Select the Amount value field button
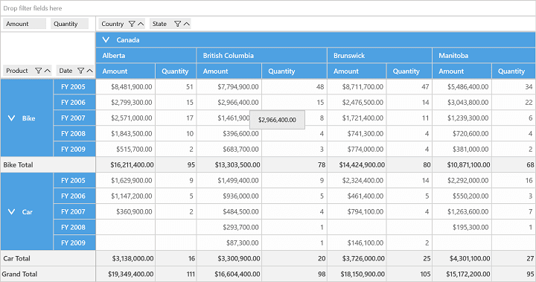The width and height of the screenshot is (536, 282). [x=25, y=24]
